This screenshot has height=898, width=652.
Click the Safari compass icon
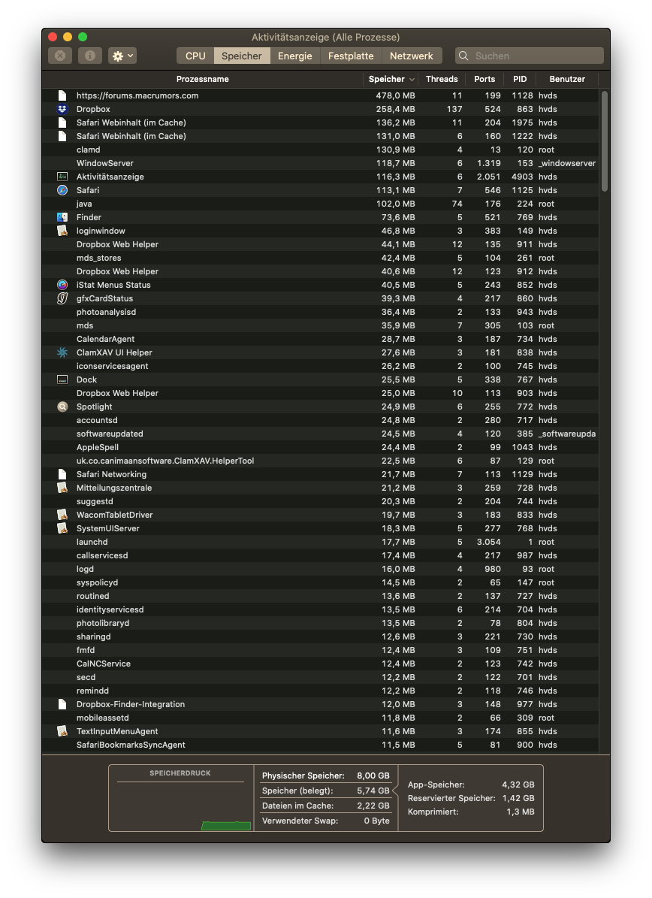coord(62,190)
